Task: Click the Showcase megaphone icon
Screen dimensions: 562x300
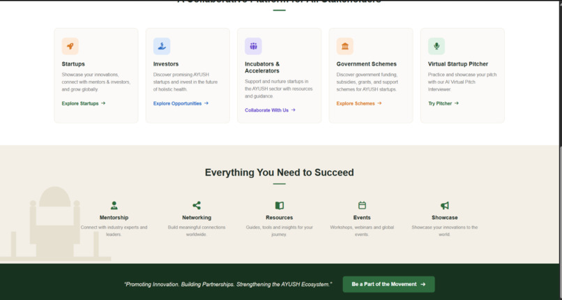Action: point(444,205)
